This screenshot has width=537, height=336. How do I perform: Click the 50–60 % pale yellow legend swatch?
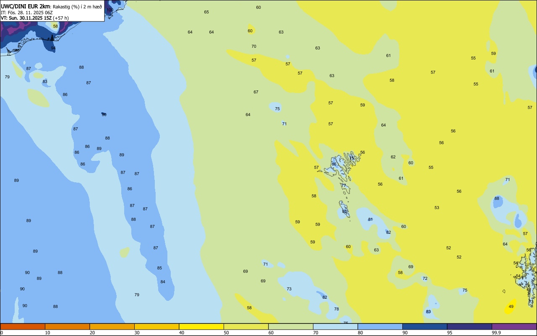click(x=246, y=326)
